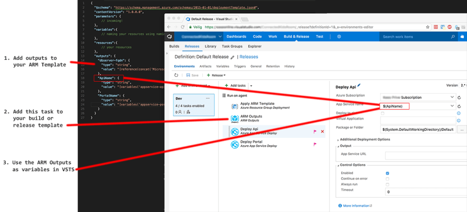Click the Deploy Portal task globe icon
This screenshot has width=467, height=212.
235,144
